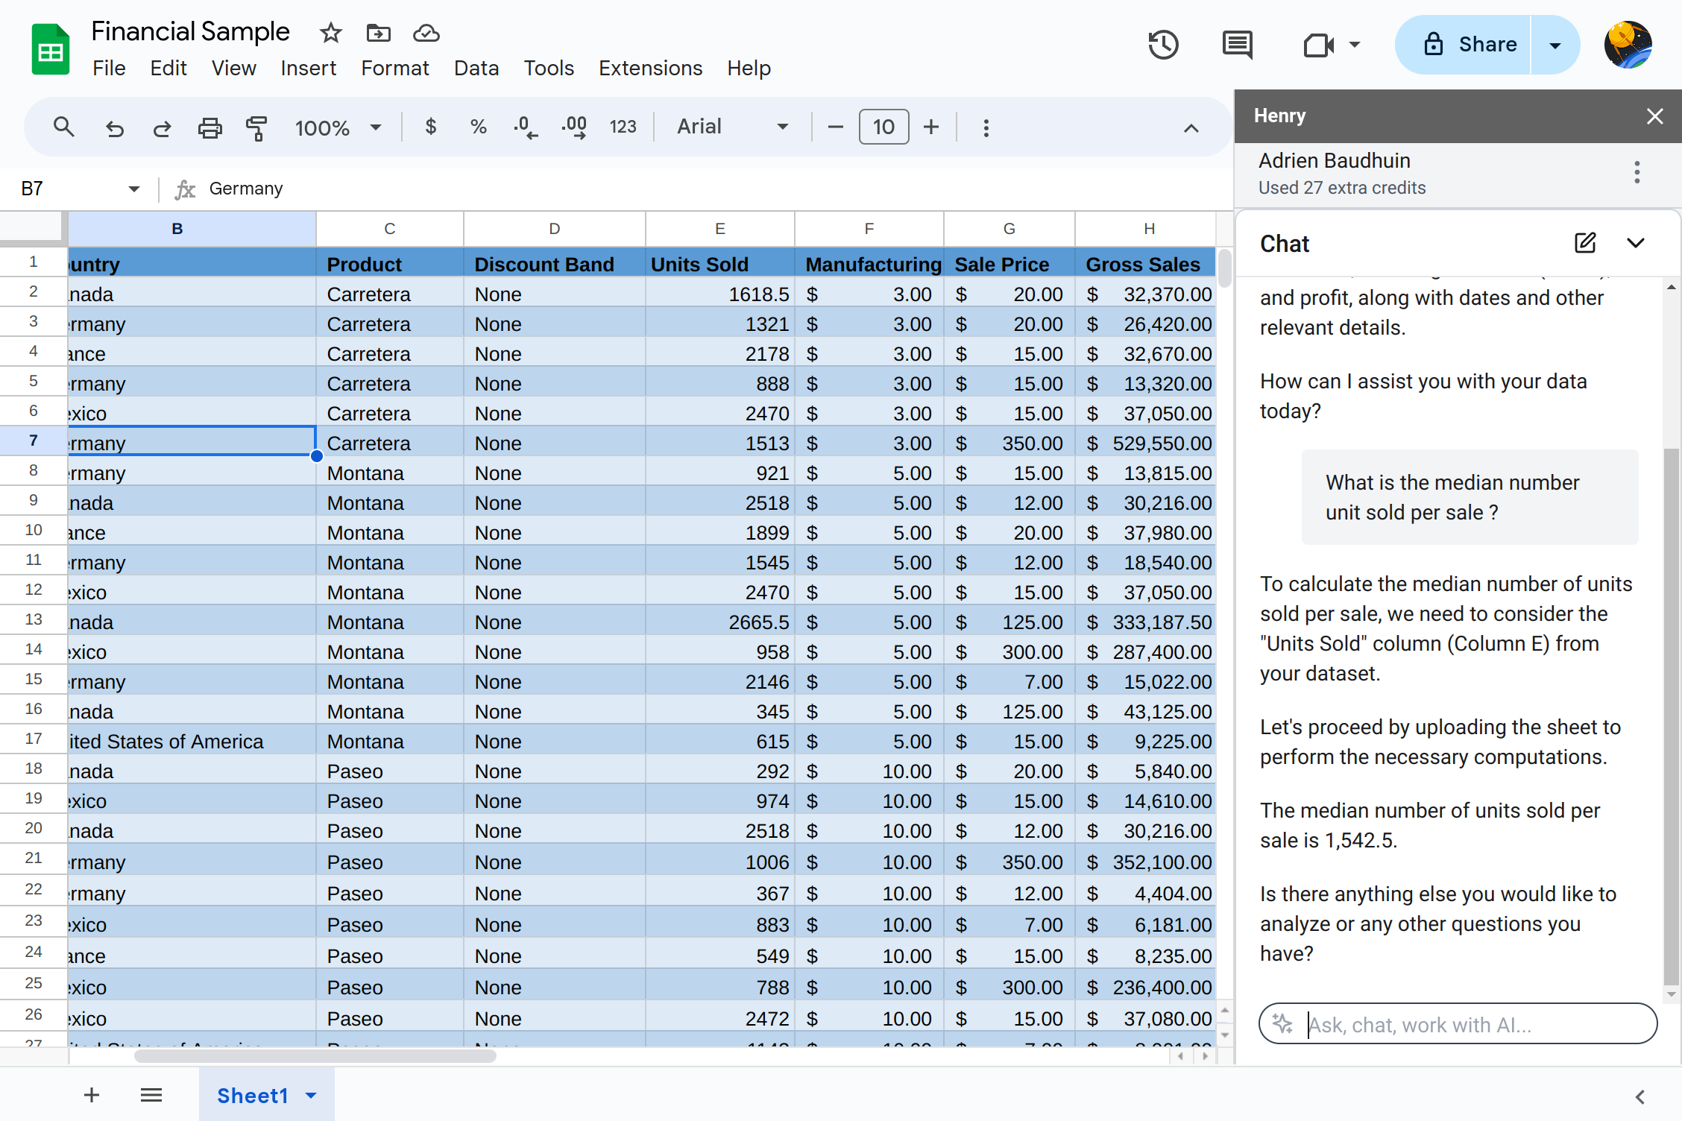Increase font size with plus stepper
The height and width of the screenshot is (1121, 1682).
point(930,127)
